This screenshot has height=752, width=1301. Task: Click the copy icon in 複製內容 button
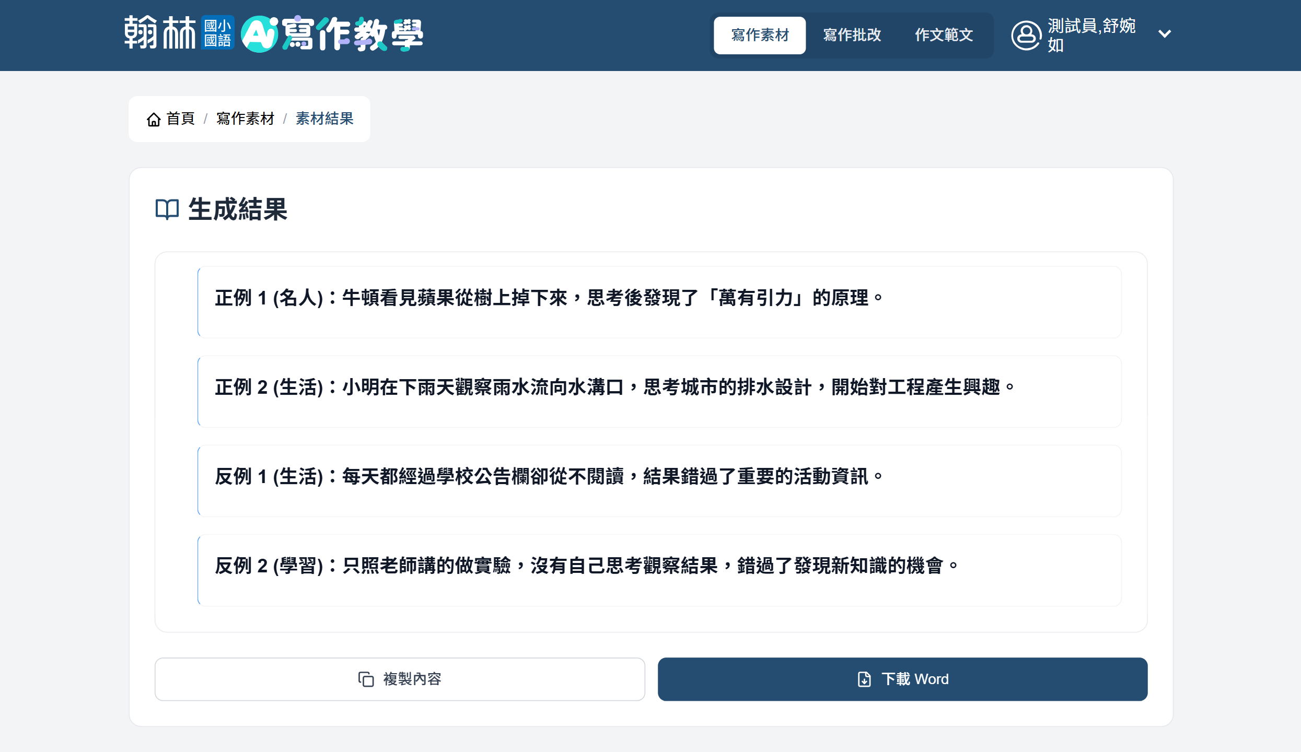click(366, 679)
